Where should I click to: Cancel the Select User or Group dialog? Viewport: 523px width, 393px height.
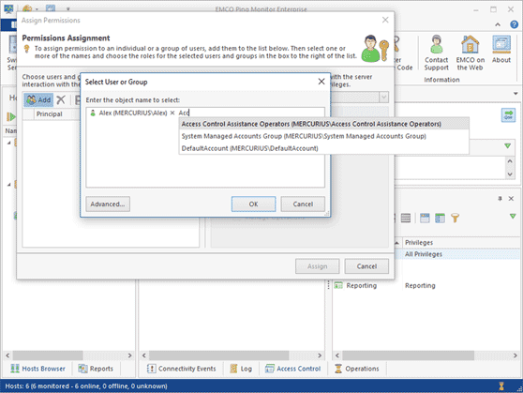pyautogui.click(x=303, y=204)
